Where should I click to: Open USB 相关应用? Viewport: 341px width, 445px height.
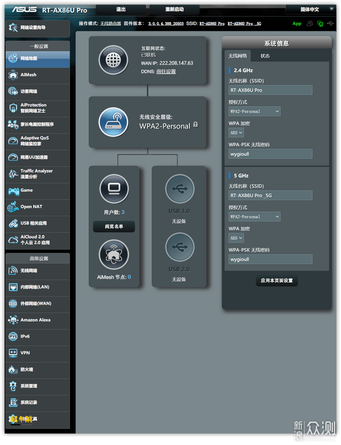click(37, 224)
